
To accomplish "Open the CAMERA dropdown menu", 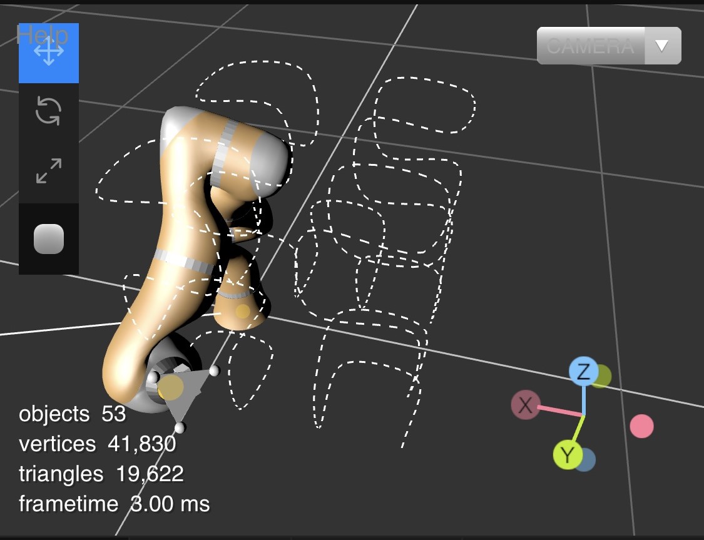I will pos(590,46).
